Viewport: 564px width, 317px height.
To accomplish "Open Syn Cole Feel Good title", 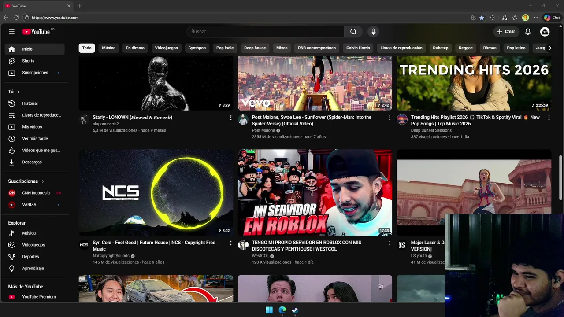I will [x=154, y=246].
